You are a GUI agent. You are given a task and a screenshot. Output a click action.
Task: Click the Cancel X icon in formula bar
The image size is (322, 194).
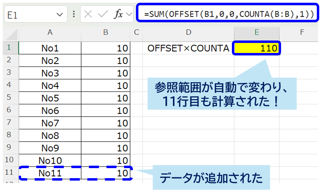88,15
